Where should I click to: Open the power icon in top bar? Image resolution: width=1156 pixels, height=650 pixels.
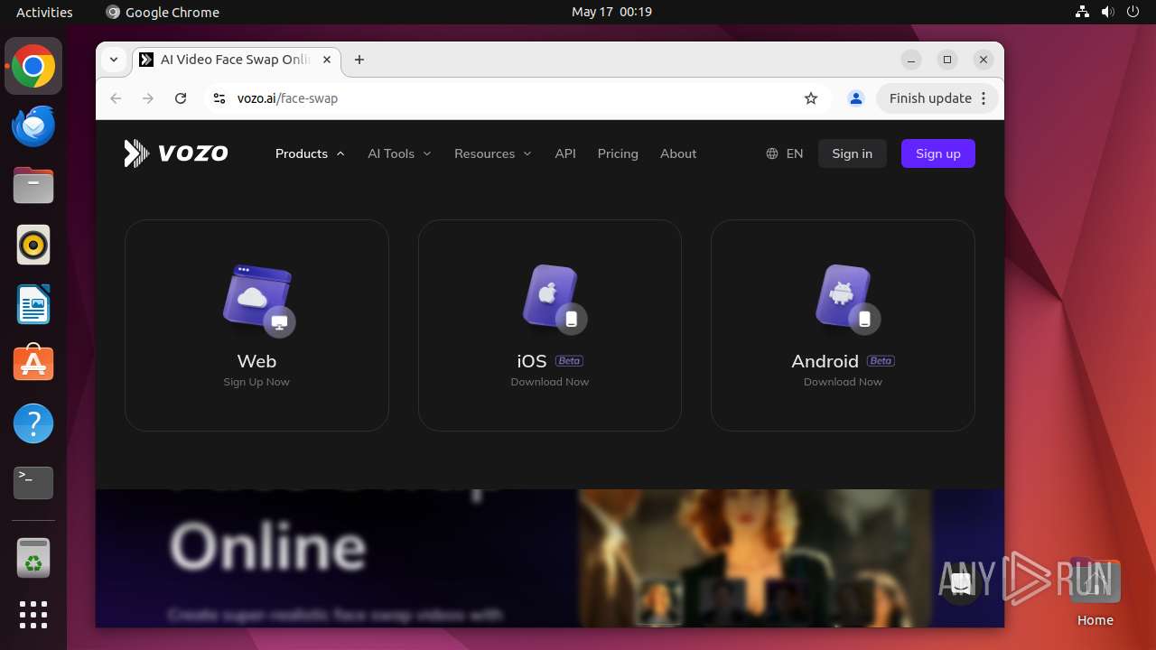coord(1132,12)
